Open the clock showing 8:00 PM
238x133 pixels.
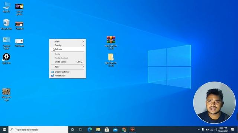pyautogui.click(x=223, y=130)
